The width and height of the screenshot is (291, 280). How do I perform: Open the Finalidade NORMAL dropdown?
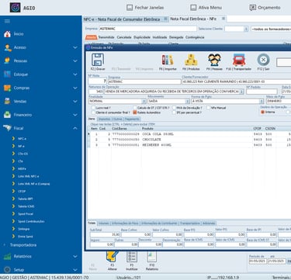click(144, 101)
